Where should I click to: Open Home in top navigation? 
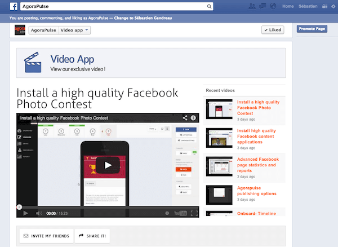point(288,6)
